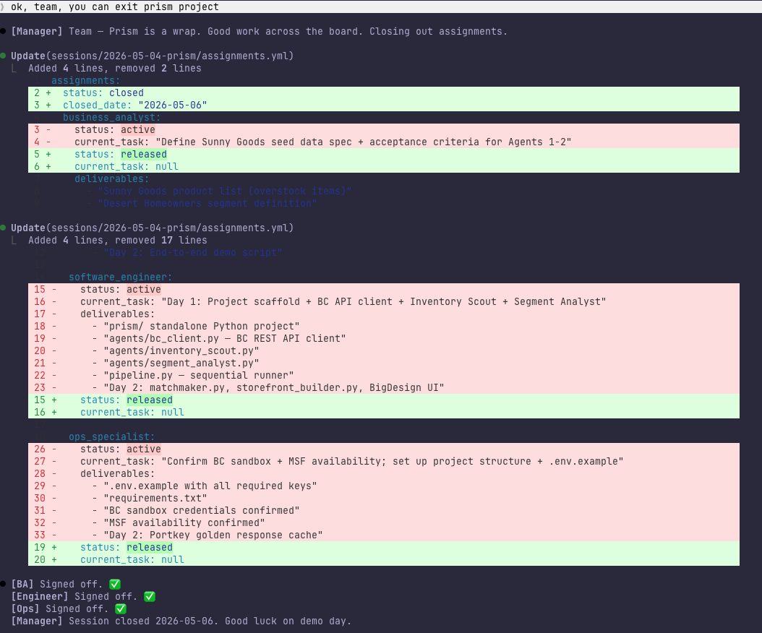The width and height of the screenshot is (762, 633).
Task: Select the '[Ops] Signed off.' text
Action: point(60,608)
